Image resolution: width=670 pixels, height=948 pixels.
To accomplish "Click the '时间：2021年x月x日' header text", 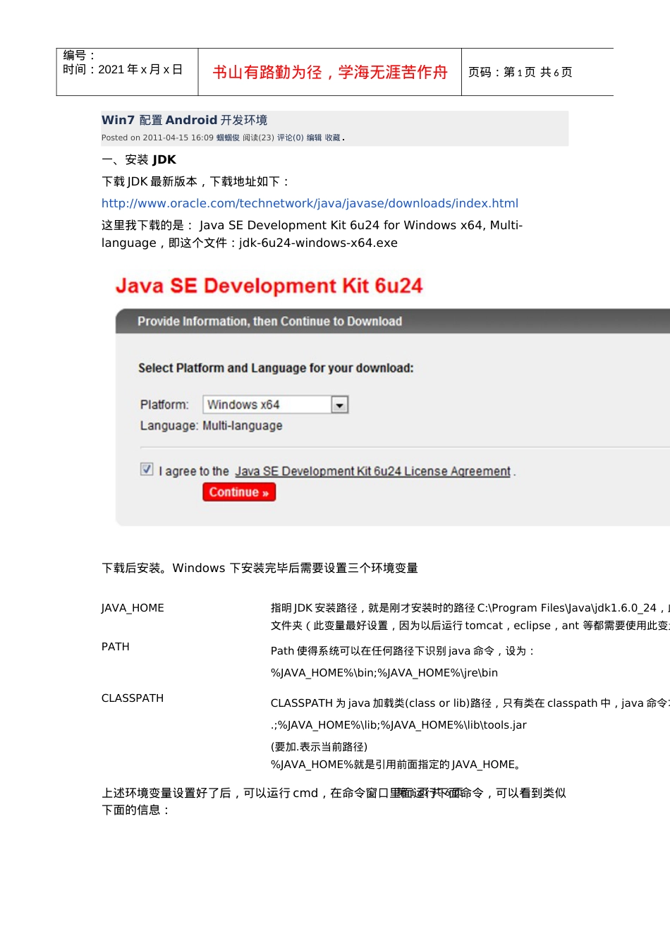I will [123, 69].
